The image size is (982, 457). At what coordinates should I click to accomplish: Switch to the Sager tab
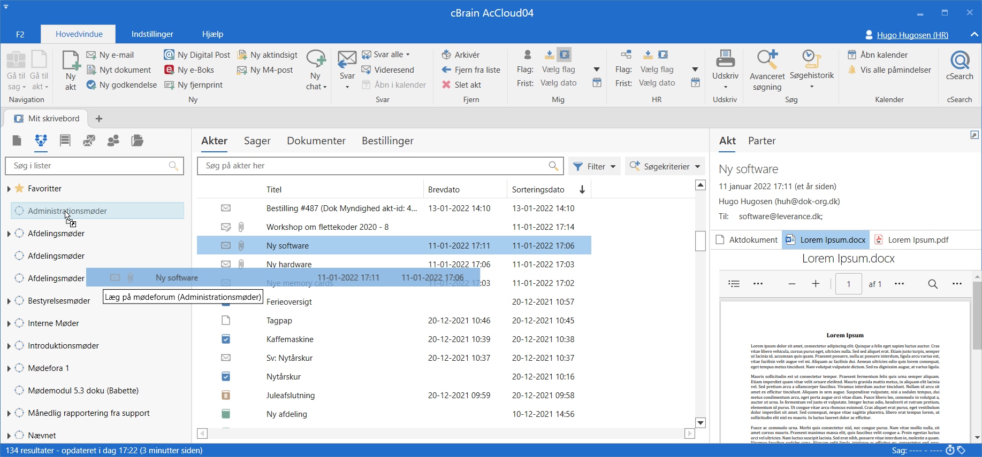pos(257,141)
